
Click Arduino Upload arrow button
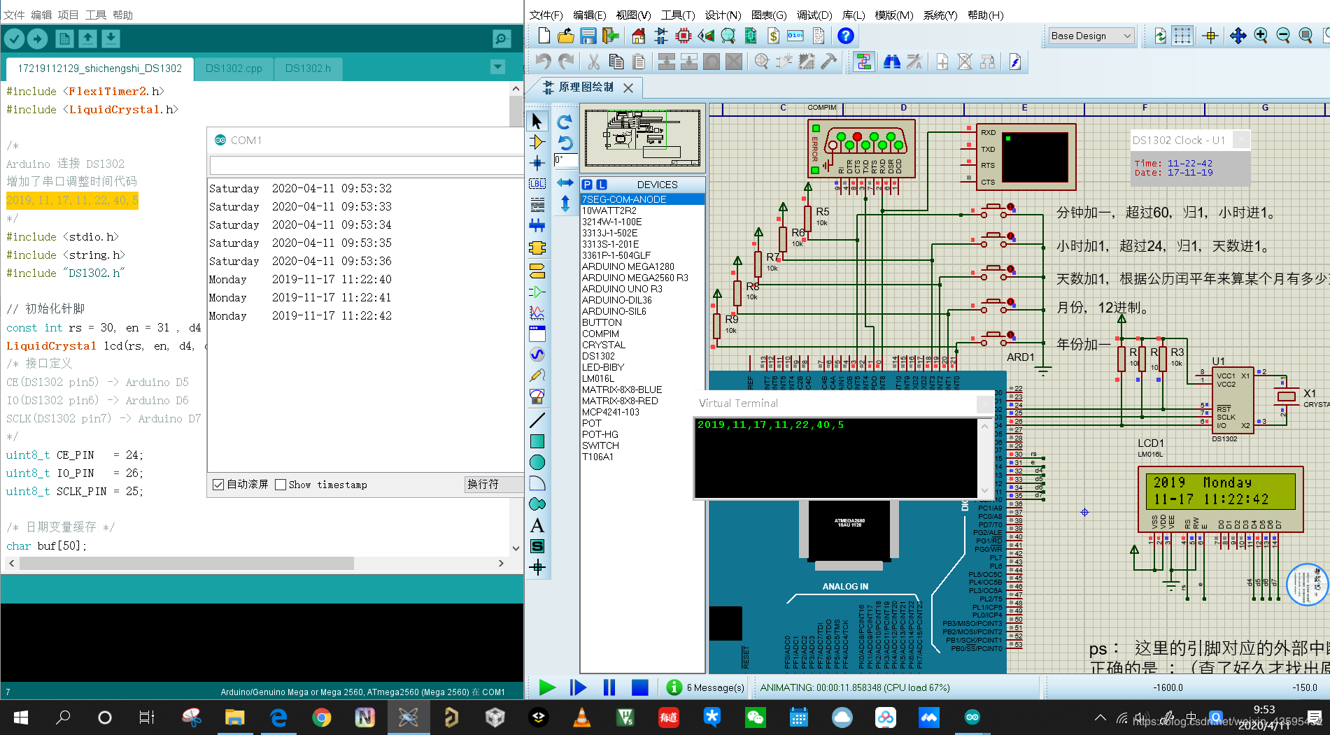tap(38, 39)
